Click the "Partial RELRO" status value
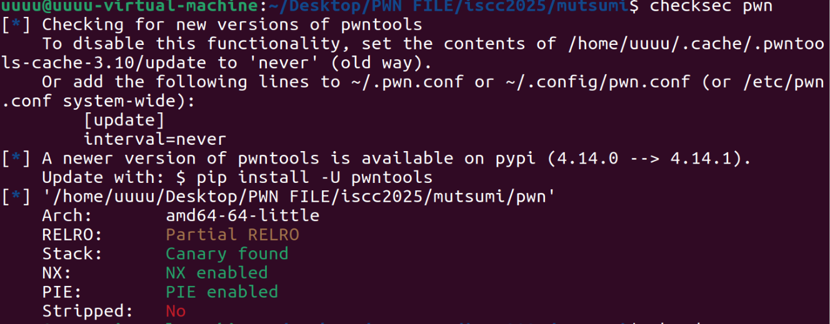The image size is (830, 324). [232, 235]
